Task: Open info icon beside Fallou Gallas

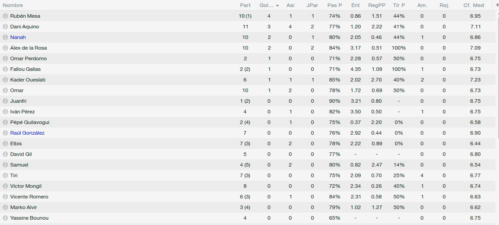Action: tap(5, 69)
